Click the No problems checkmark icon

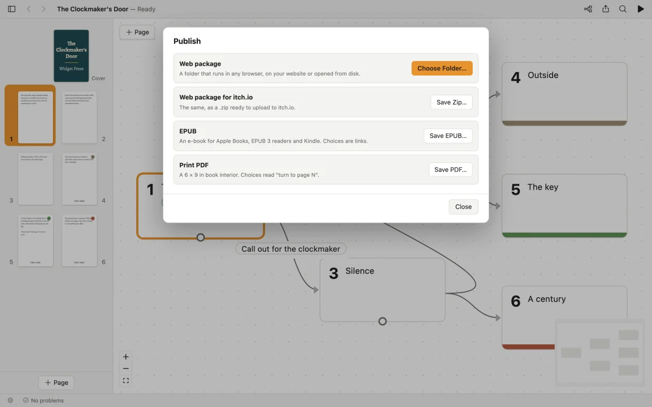click(26, 401)
